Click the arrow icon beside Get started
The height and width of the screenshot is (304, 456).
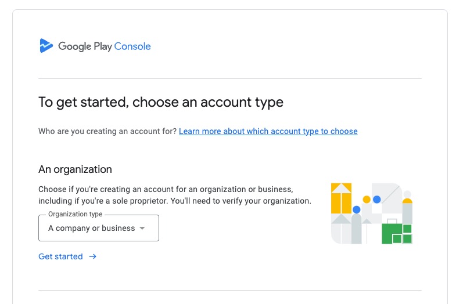93,256
